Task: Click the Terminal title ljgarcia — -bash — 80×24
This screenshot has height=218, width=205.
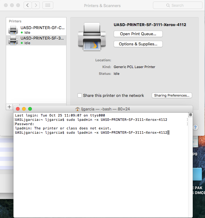Action: [x=105, y=109]
